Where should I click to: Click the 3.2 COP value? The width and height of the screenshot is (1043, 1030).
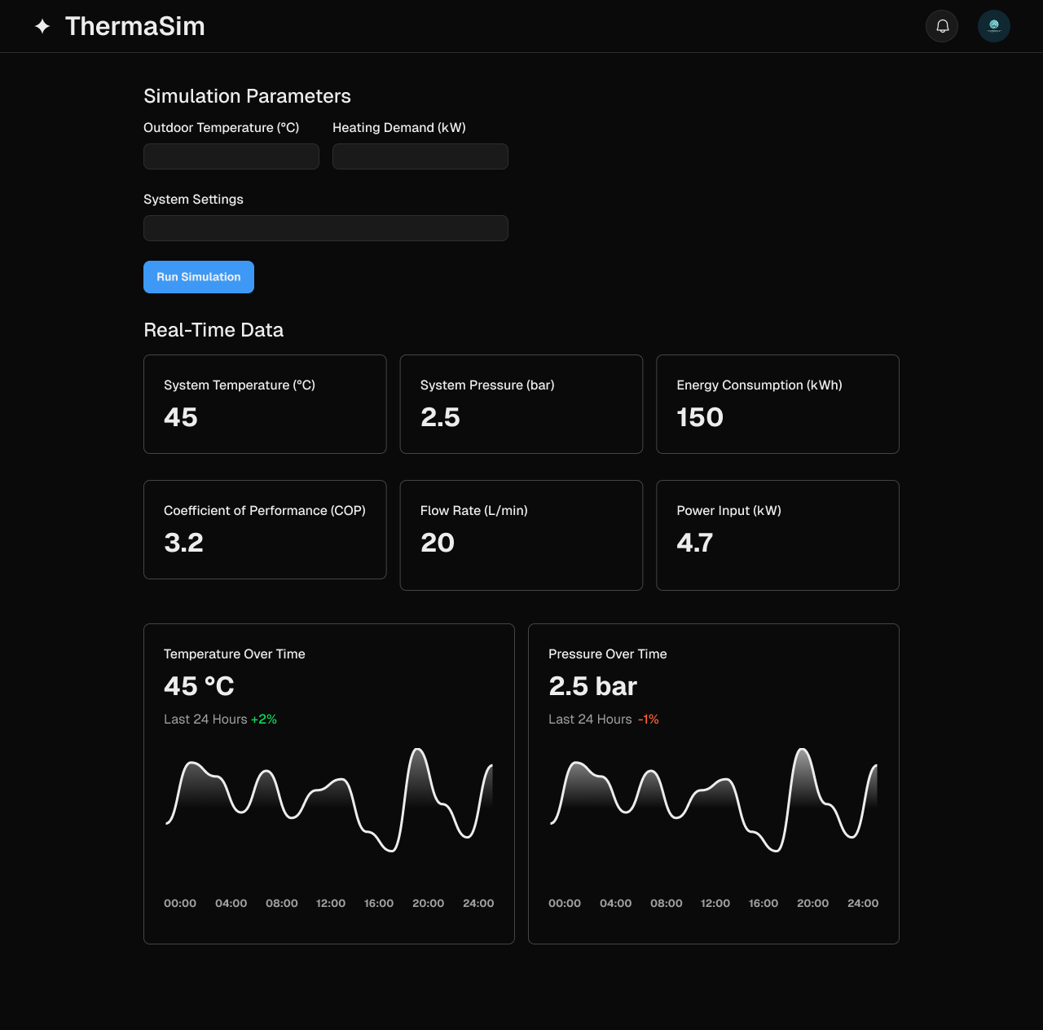(x=183, y=543)
